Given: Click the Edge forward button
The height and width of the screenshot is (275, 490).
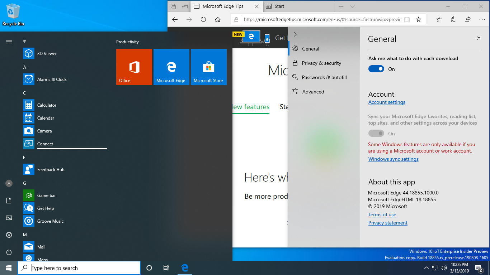Looking at the screenshot, I should pos(189,20).
